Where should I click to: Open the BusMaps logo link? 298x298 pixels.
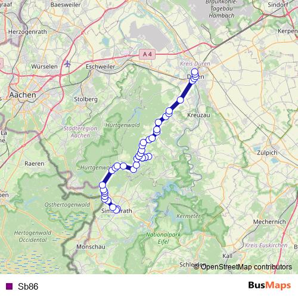point(269,285)
